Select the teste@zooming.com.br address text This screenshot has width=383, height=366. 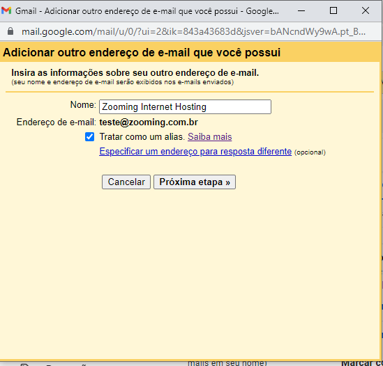tap(149, 122)
